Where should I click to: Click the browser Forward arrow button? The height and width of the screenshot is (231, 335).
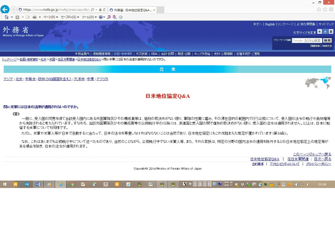coord(13,9)
